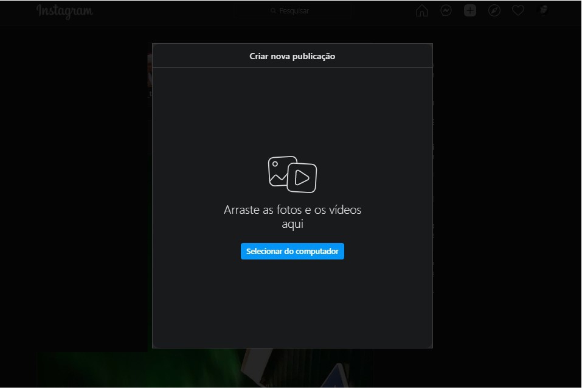
Task: Focus the Pesquisar search field
Action: click(293, 11)
